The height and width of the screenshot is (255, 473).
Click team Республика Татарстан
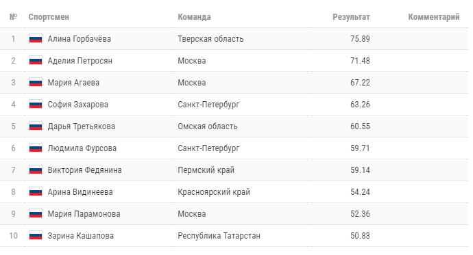219,236
